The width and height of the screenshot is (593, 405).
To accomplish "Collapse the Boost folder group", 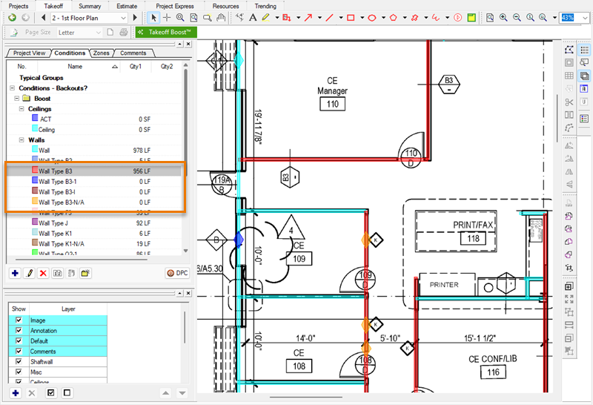I will pyautogui.click(x=16, y=99).
